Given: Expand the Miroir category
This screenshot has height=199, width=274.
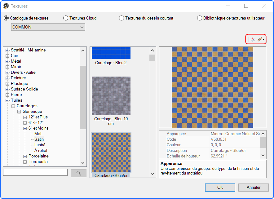Looking at the screenshot, I should point(7,67).
